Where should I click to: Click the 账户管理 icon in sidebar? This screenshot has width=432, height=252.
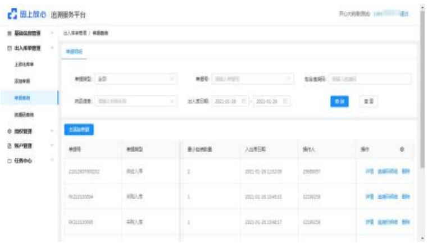click(x=8, y=145)
